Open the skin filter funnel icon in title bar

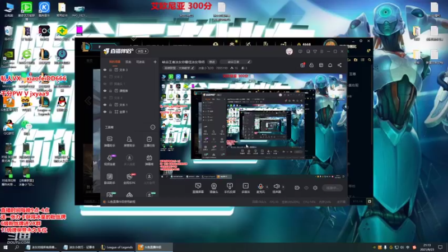[x=315, y=52]
